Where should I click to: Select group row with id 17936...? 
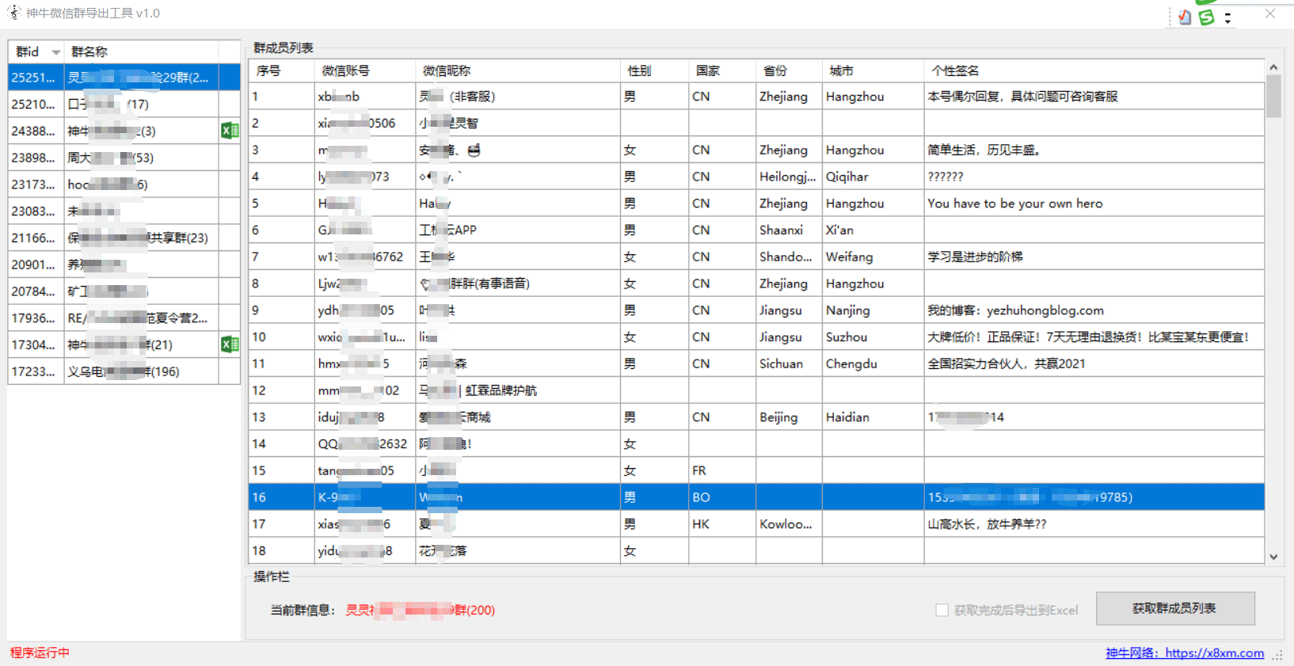[124, 318]
